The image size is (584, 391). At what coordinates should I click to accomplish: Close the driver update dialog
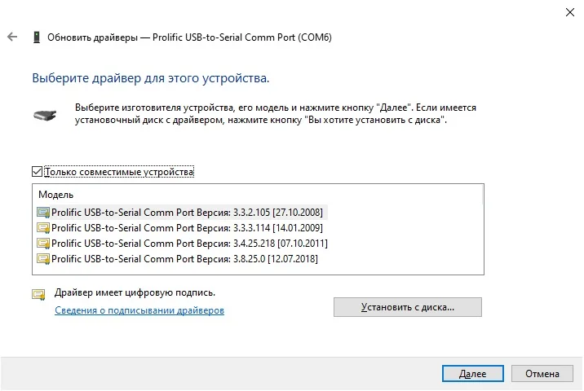pyautogui.click(x=570, y=12)
